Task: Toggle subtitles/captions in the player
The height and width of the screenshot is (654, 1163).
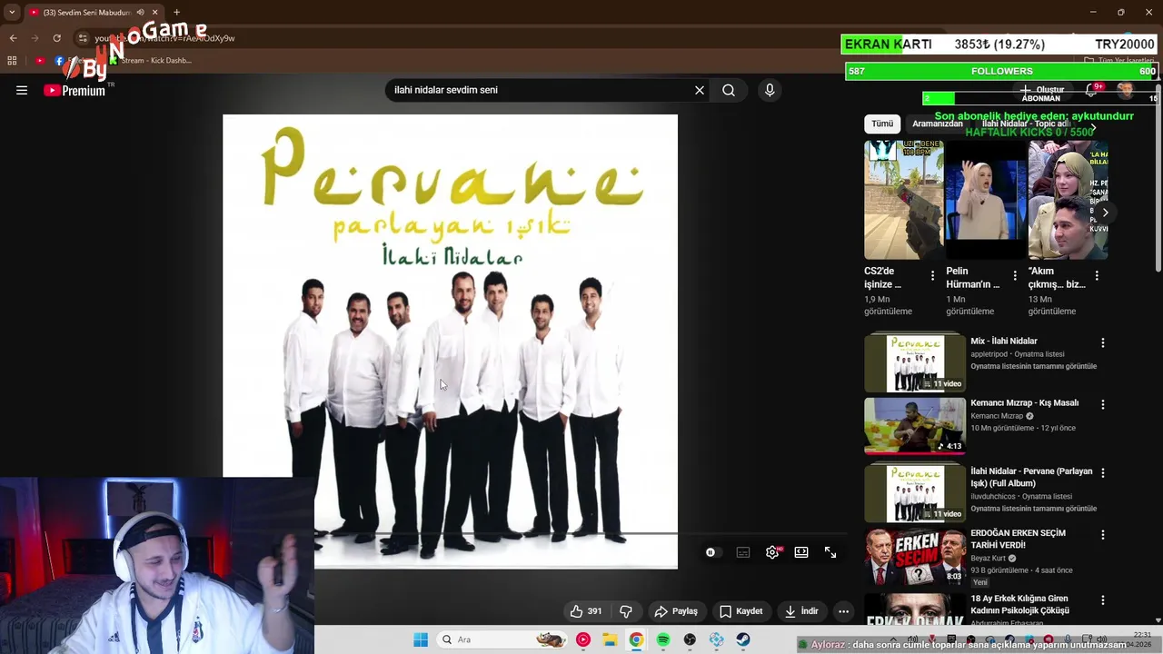Action: (743, 552)
